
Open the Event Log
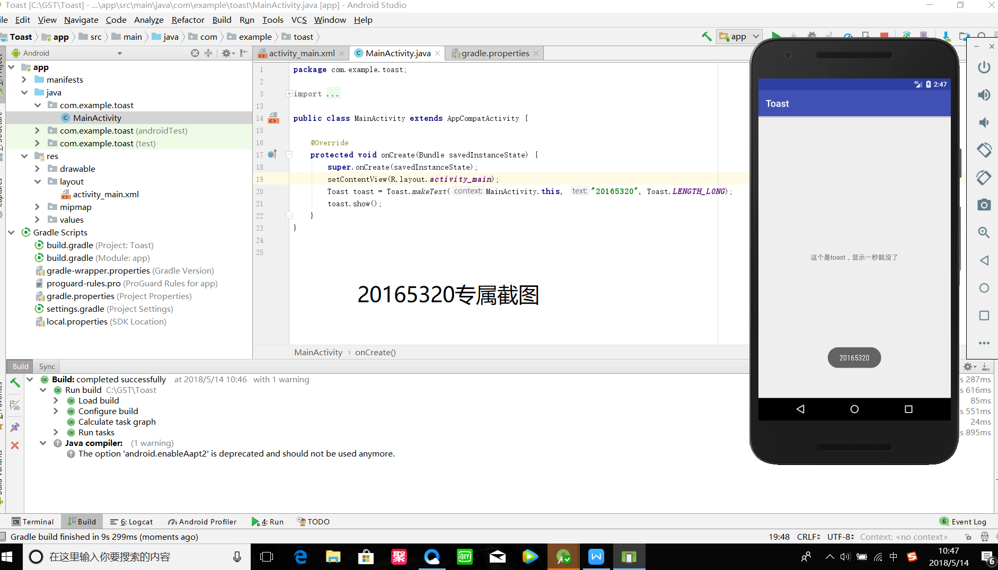click(x=963, y=522)
